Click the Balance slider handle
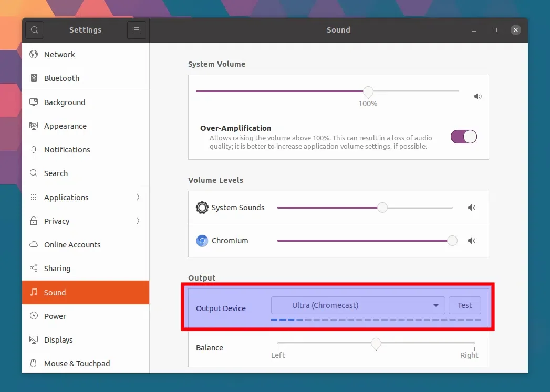The height and width of the screenshot is (392, 550). click(376, 344)
